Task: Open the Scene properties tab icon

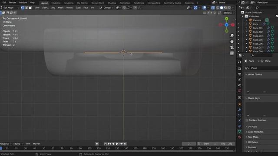Action: point(240,85)
